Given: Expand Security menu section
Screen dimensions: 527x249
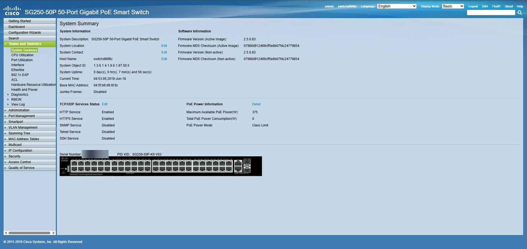Looking at the screenshot, I should point(30,156).
